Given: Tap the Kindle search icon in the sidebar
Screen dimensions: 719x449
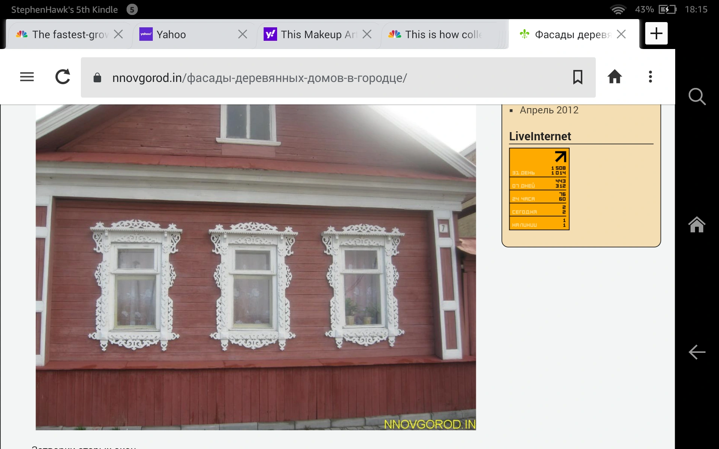Looking at the screenshot, I should pos(697,97).
